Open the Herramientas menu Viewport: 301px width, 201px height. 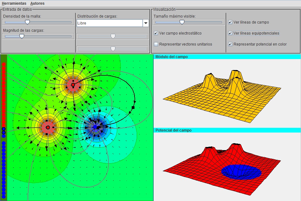[x=13, y=3]
